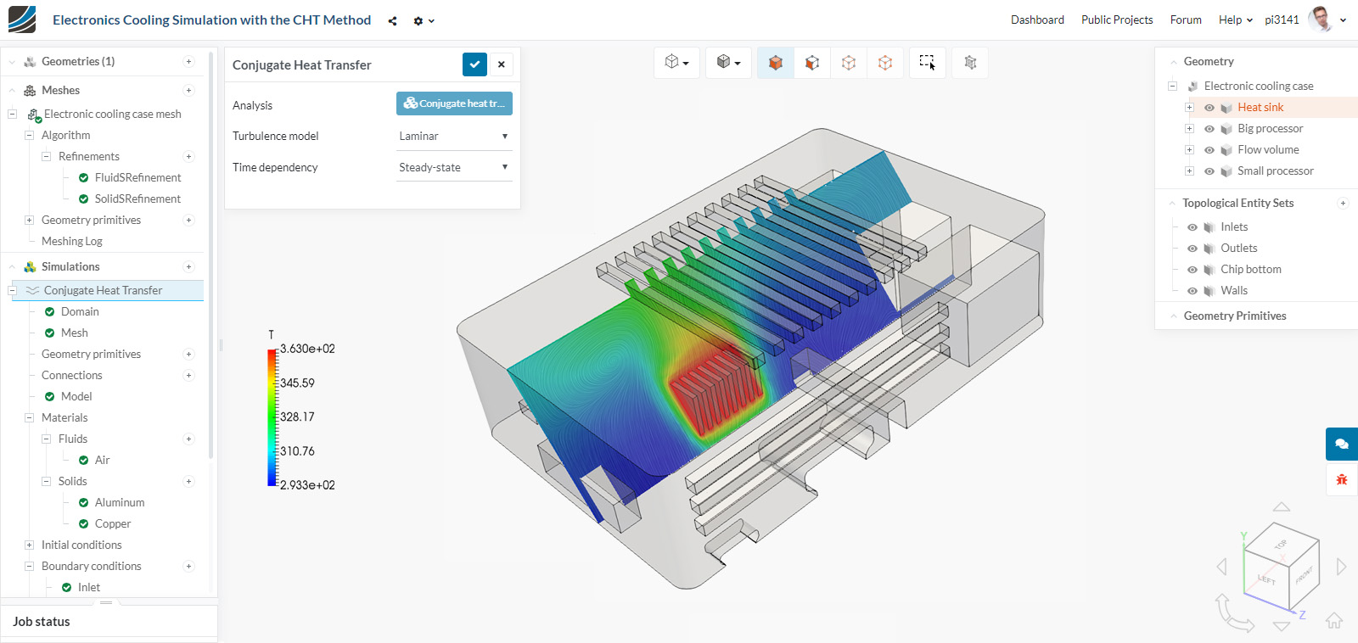Open the Time dependency dropdown

tap(454, 167)
